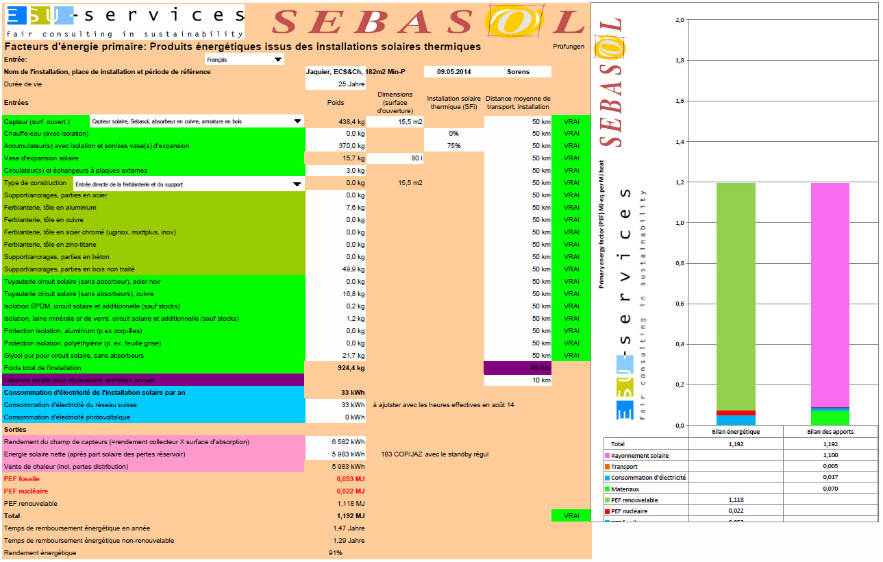Click the vertical SEBASOL logo beside chart

(x=611, y=83)
